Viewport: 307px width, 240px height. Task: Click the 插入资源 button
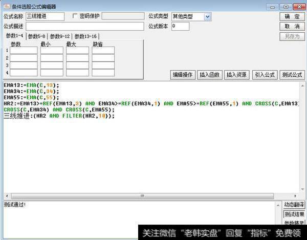[236, 75]
